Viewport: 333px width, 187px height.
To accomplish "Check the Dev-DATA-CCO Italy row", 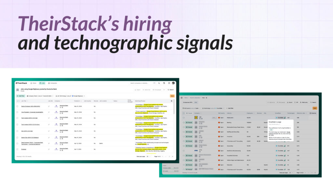I will tap(18, 131).
